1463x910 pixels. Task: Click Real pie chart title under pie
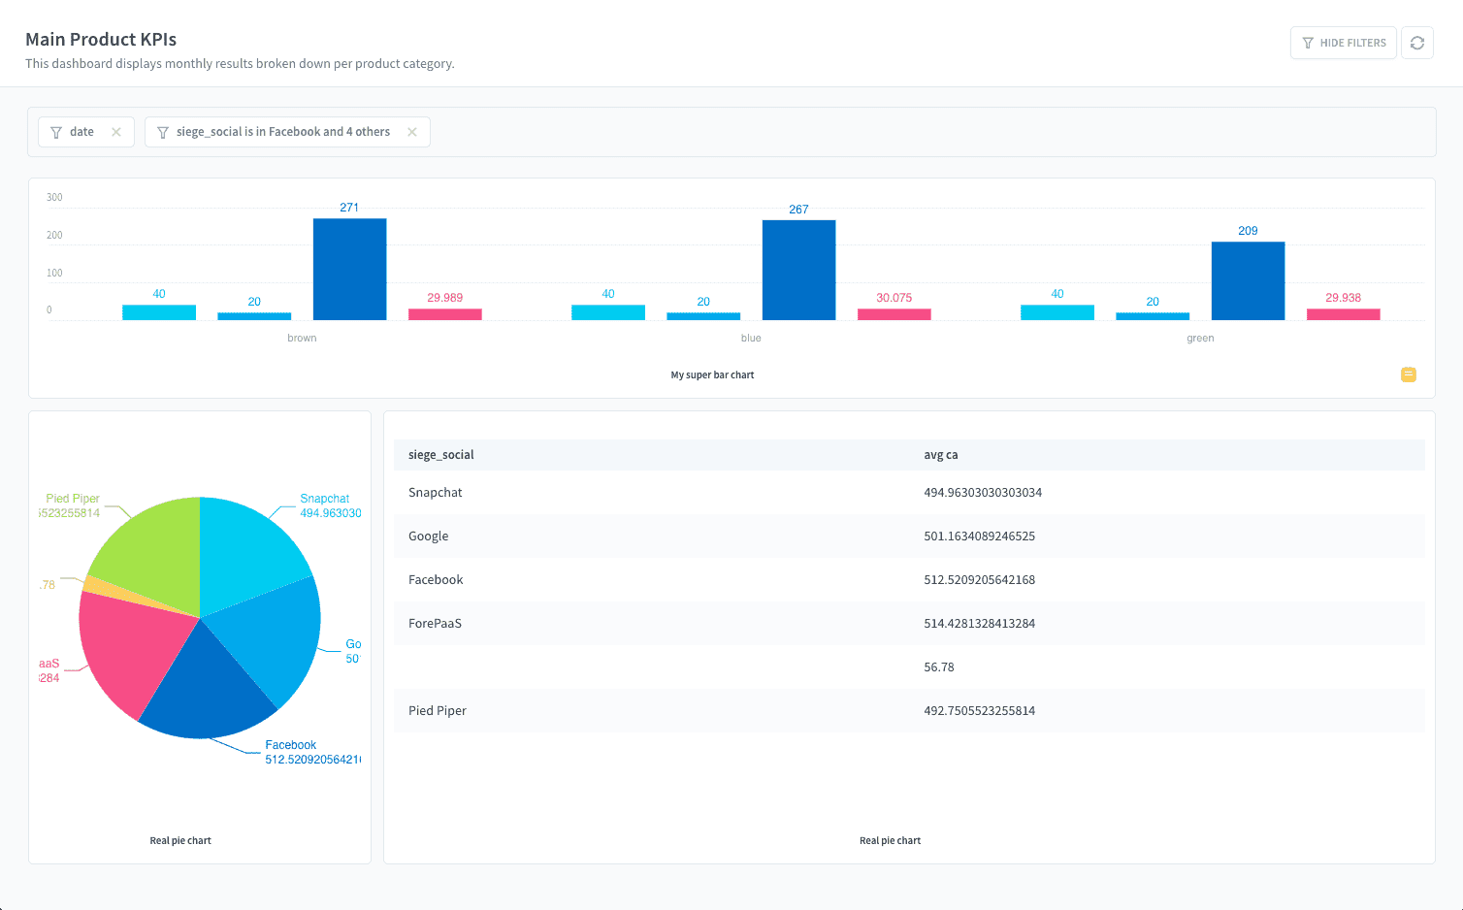180,840
